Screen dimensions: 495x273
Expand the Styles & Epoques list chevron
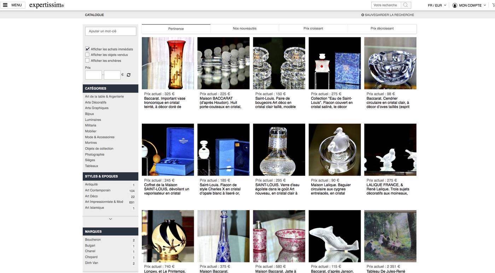[x=110, y=219]
